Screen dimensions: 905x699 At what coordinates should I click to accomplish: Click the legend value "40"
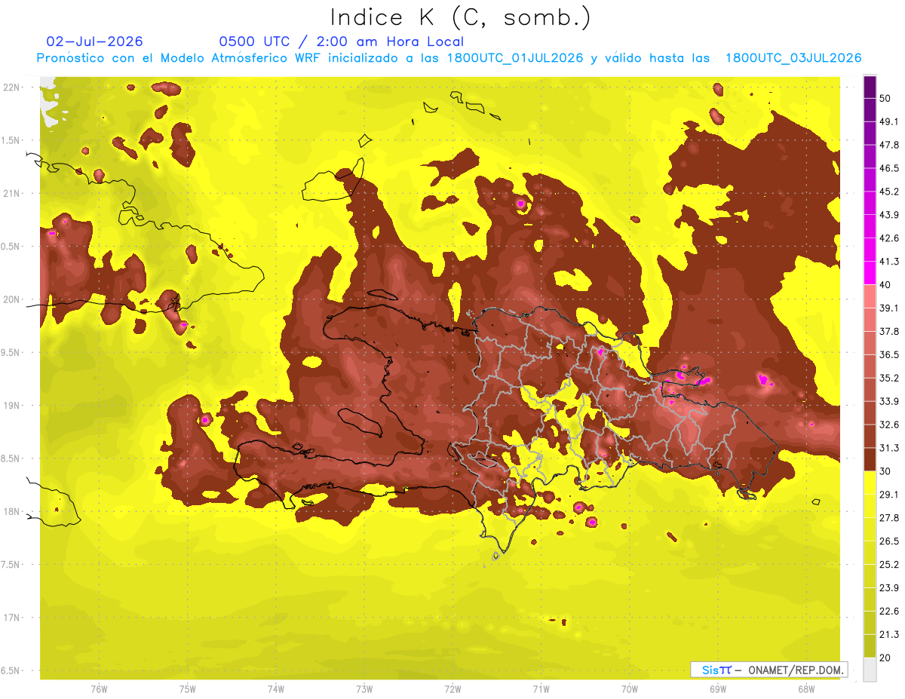886,285
